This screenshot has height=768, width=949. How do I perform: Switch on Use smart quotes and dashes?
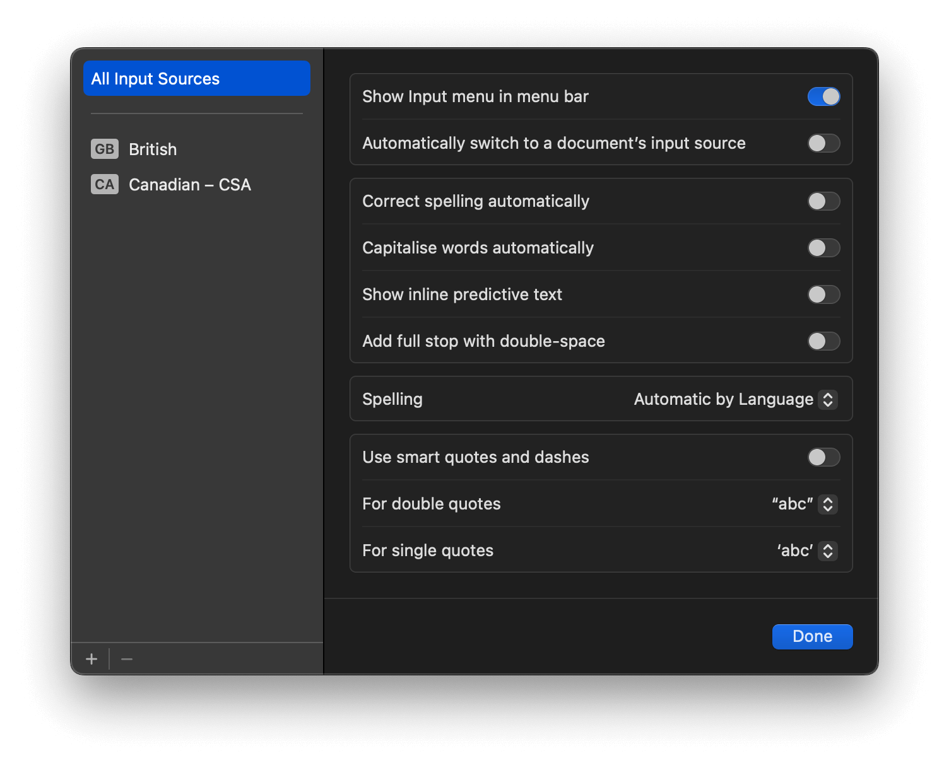coord(823,457)
